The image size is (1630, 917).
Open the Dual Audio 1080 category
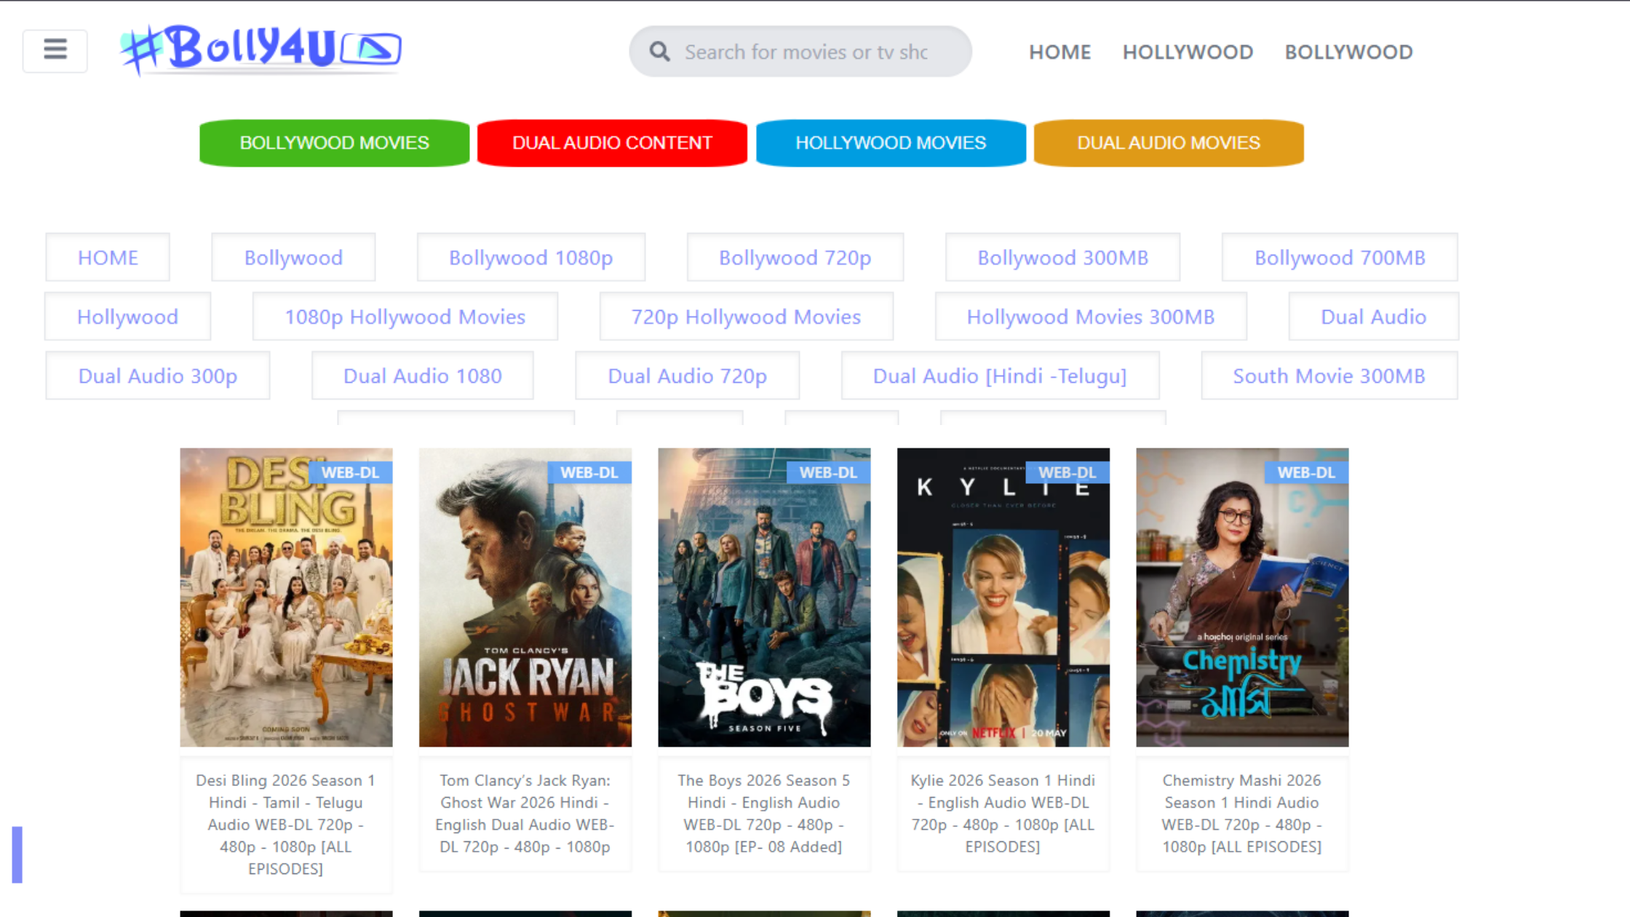pyautogui.click(x=423, y=376)
